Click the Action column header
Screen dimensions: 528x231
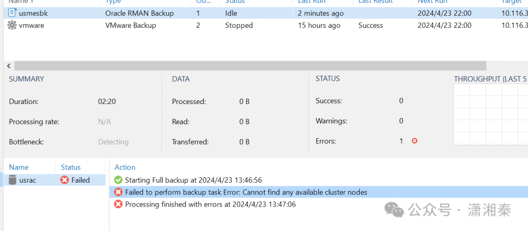[x=125, y=167]
